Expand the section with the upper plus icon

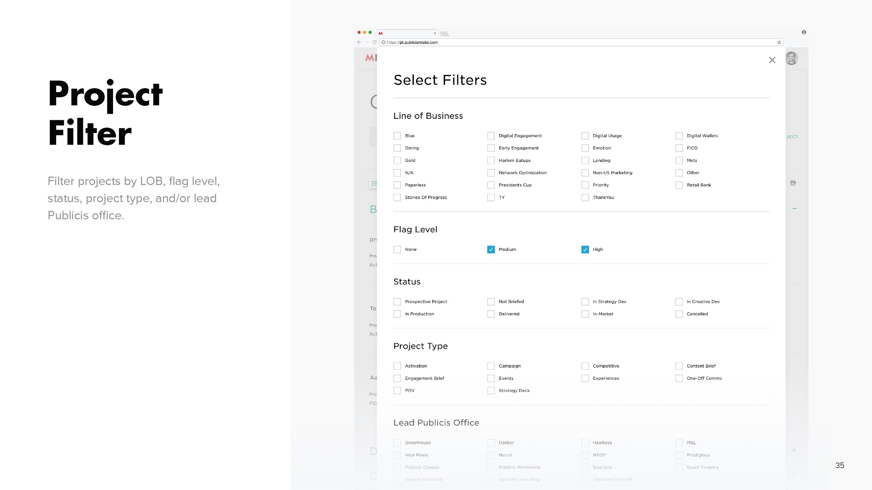click(794, 450)
